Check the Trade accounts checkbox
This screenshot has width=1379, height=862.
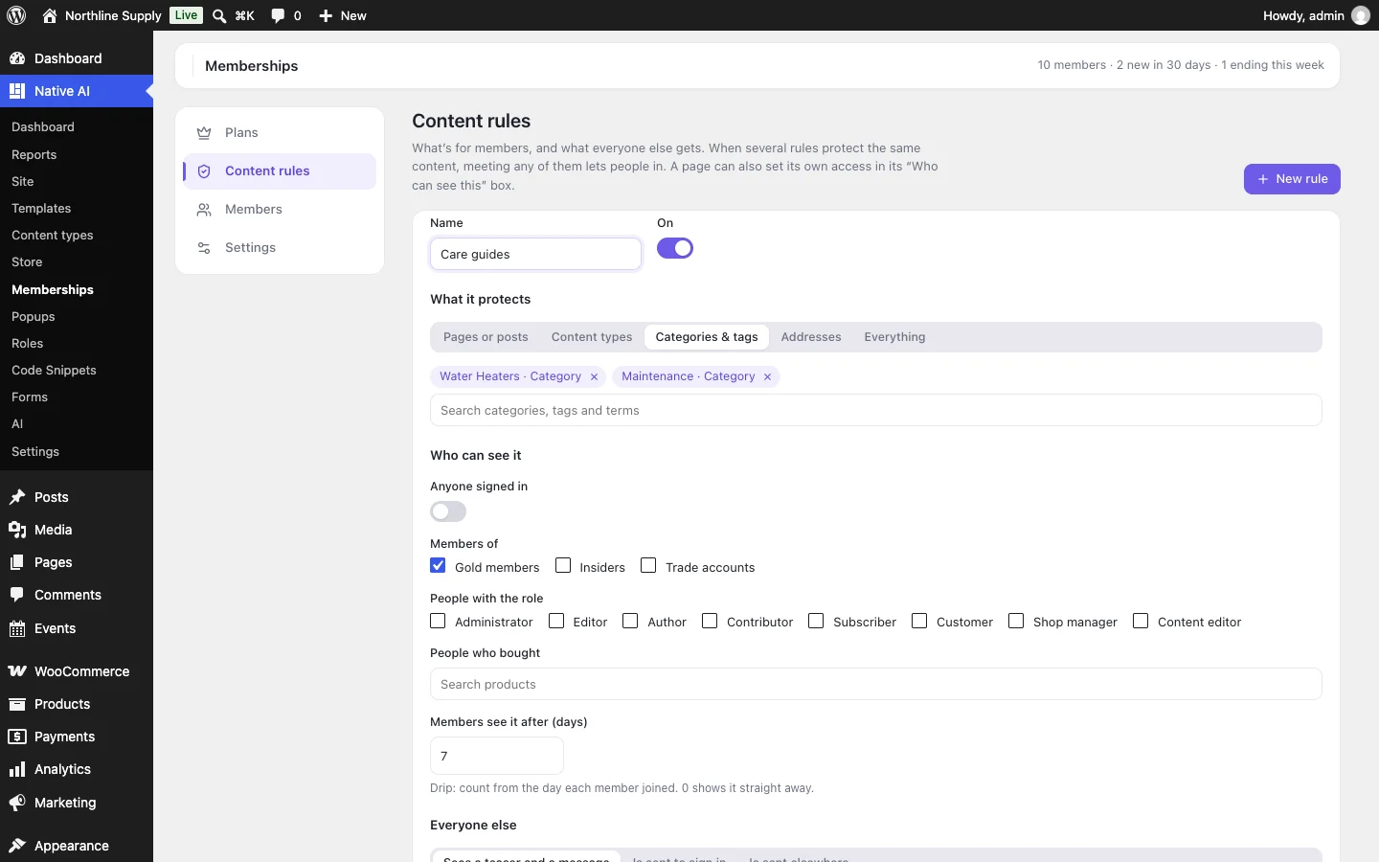pos(648,566)
